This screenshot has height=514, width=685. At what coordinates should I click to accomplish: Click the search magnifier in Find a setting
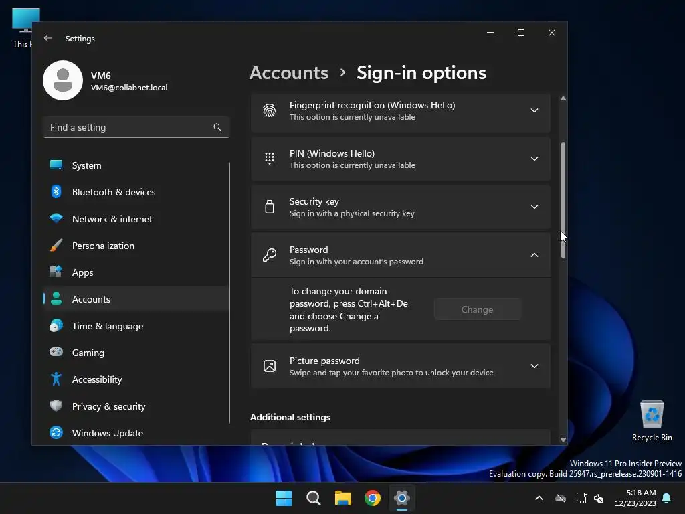point(217,127)
